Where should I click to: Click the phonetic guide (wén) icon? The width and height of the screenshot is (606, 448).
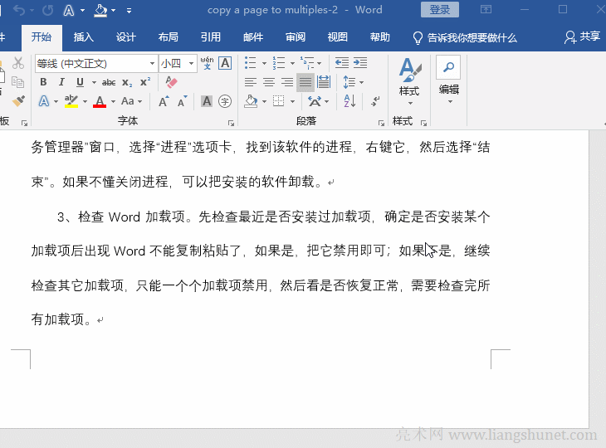pos(207,63)
